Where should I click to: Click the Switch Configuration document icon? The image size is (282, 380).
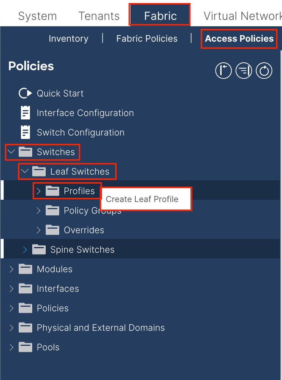coord(25,132)
